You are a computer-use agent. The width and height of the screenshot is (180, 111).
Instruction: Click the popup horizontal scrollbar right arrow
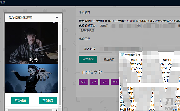click(57, 110)
